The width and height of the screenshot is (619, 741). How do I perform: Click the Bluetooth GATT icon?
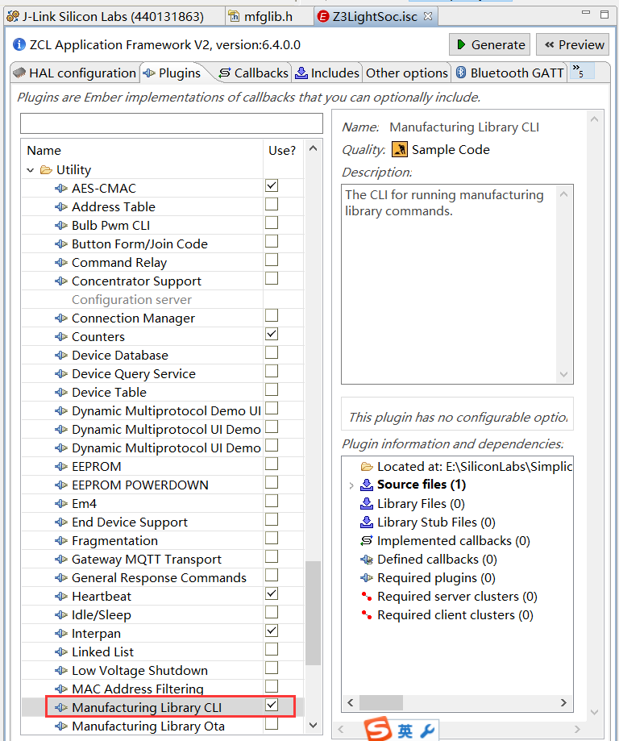click(461, 73)
